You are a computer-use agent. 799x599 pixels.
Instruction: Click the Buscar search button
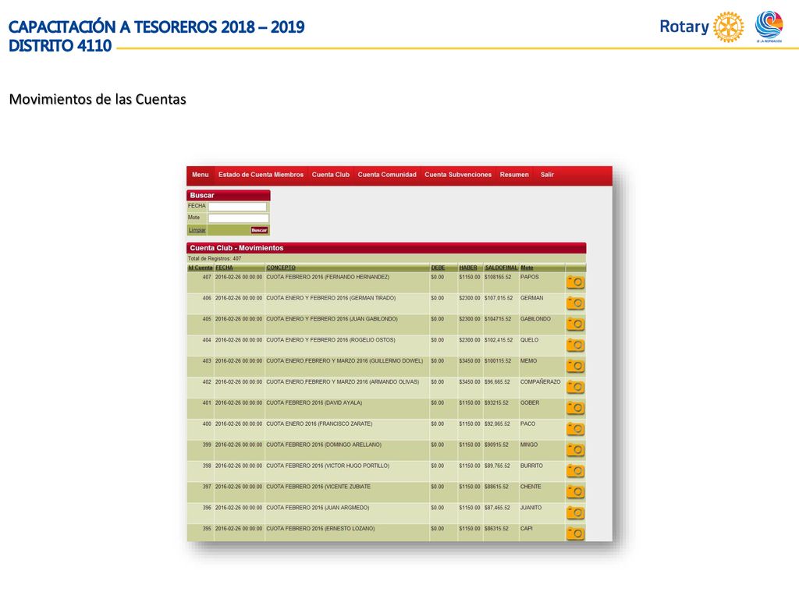tap(259, 230)
